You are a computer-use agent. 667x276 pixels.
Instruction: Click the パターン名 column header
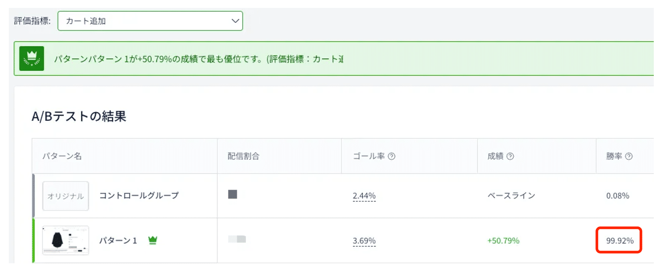[62, 156]
